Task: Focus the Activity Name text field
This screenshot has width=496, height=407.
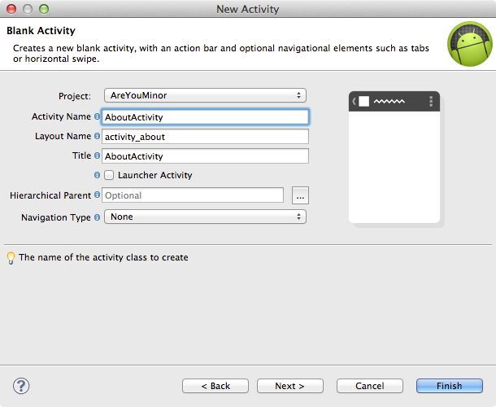Action: point(205,117)
